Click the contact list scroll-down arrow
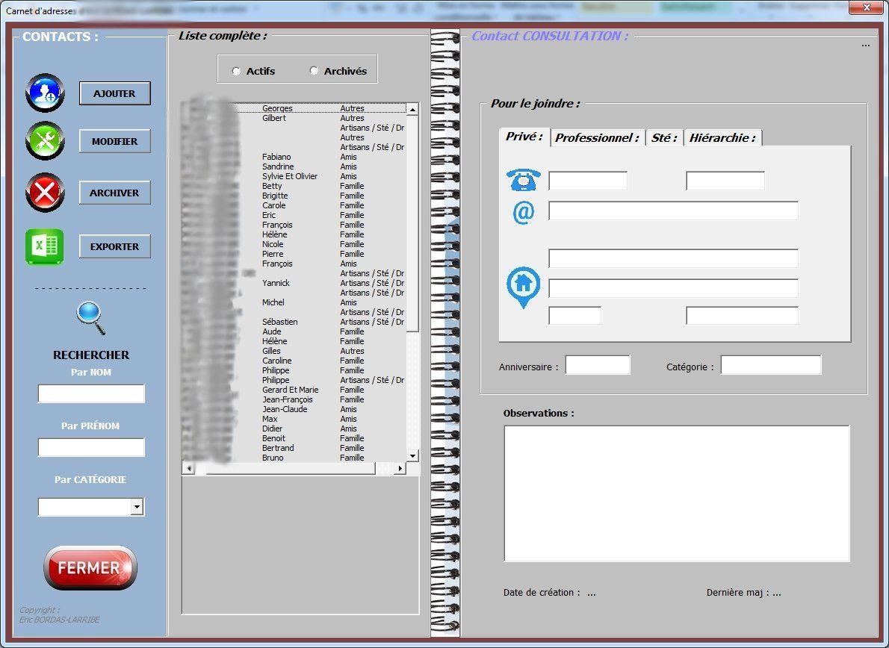The image size is (889, 648). tap(412, 455)
